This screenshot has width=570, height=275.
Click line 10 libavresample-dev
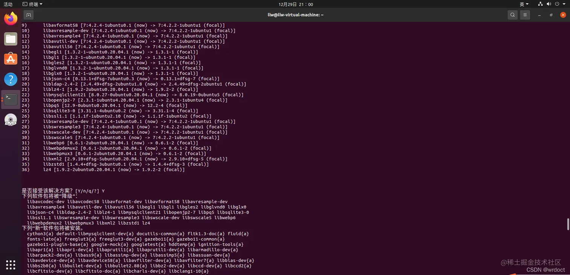[129, 31]
